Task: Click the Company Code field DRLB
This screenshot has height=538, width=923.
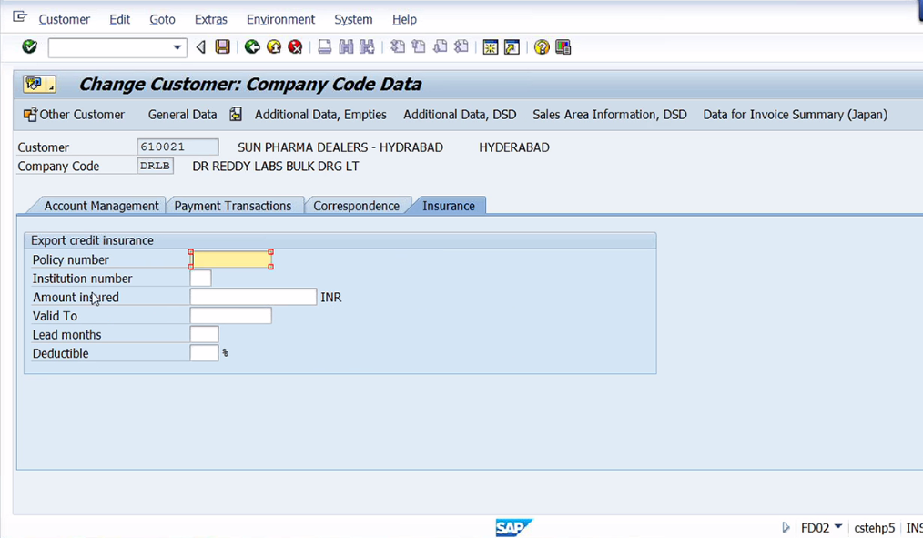Action: [156, 166]
